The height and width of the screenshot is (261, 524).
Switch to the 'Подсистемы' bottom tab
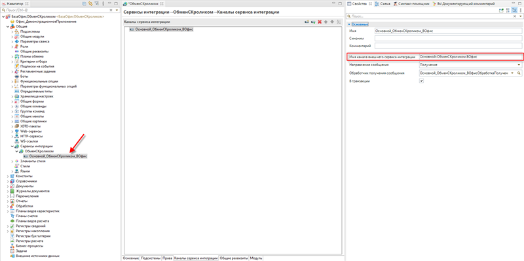pos(151,258)
